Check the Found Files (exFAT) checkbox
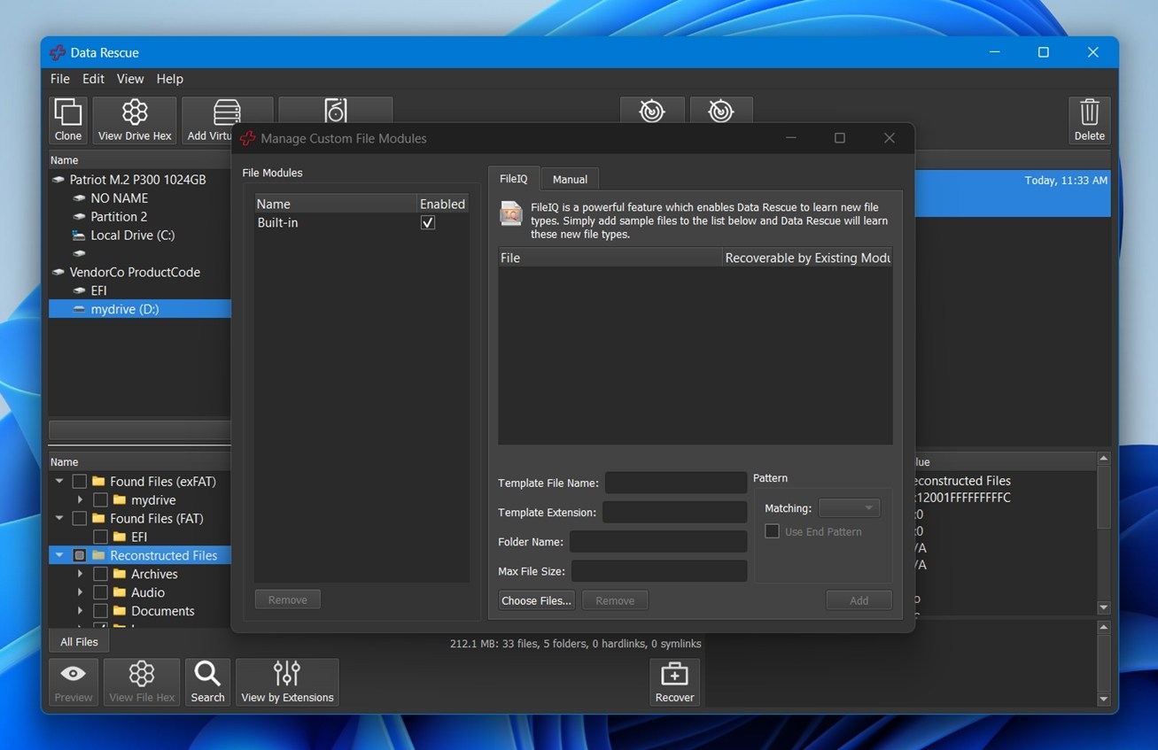The height and width of the screenshot is (750, 1158). (80, 482)
